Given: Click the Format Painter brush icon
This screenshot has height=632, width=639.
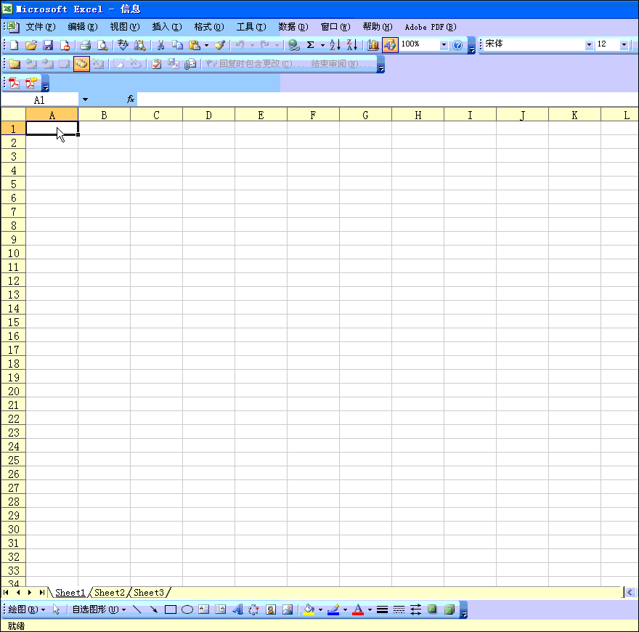Looking at the screenshot, I should coord(220,45).
